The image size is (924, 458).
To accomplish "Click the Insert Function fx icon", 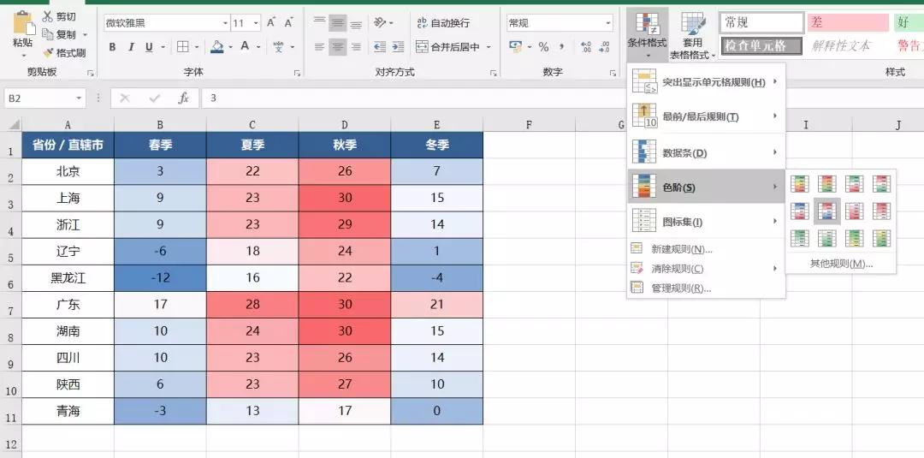I will point(183,98).
